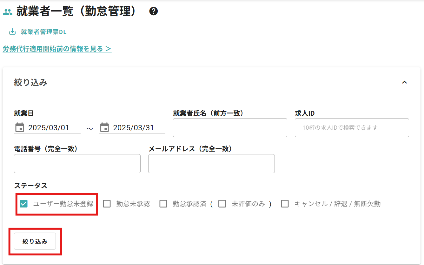Open the 労務代行適用開始前の情報を見る link
The width and height of the screenshot is (424, 265).
click(57, 49)
